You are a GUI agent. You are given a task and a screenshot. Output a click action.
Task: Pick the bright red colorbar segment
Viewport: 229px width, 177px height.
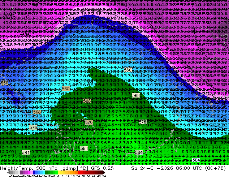[x=79, y=172]
